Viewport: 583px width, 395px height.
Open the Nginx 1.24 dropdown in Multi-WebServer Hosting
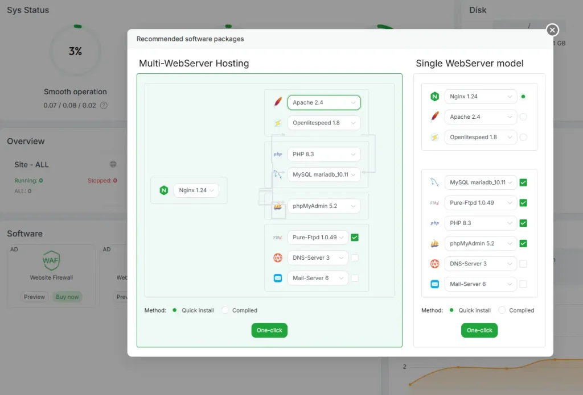click(x=196, y=190)
